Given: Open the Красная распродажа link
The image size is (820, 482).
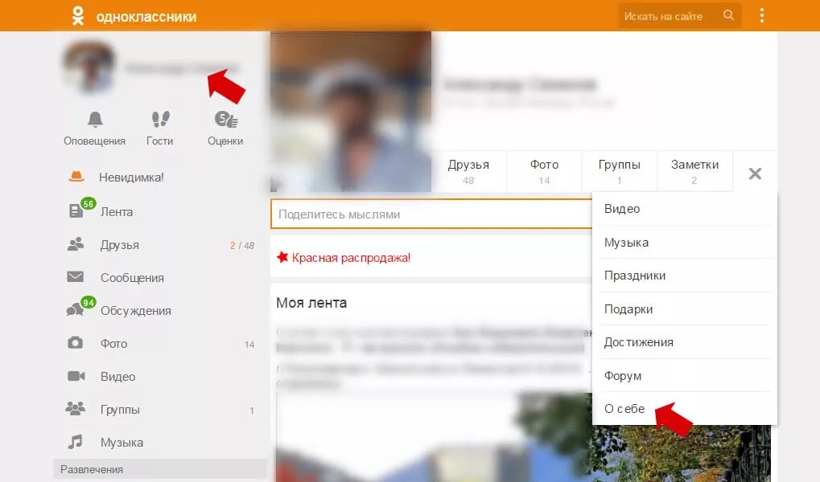Looking at the screenshot, I should point(351,257).
